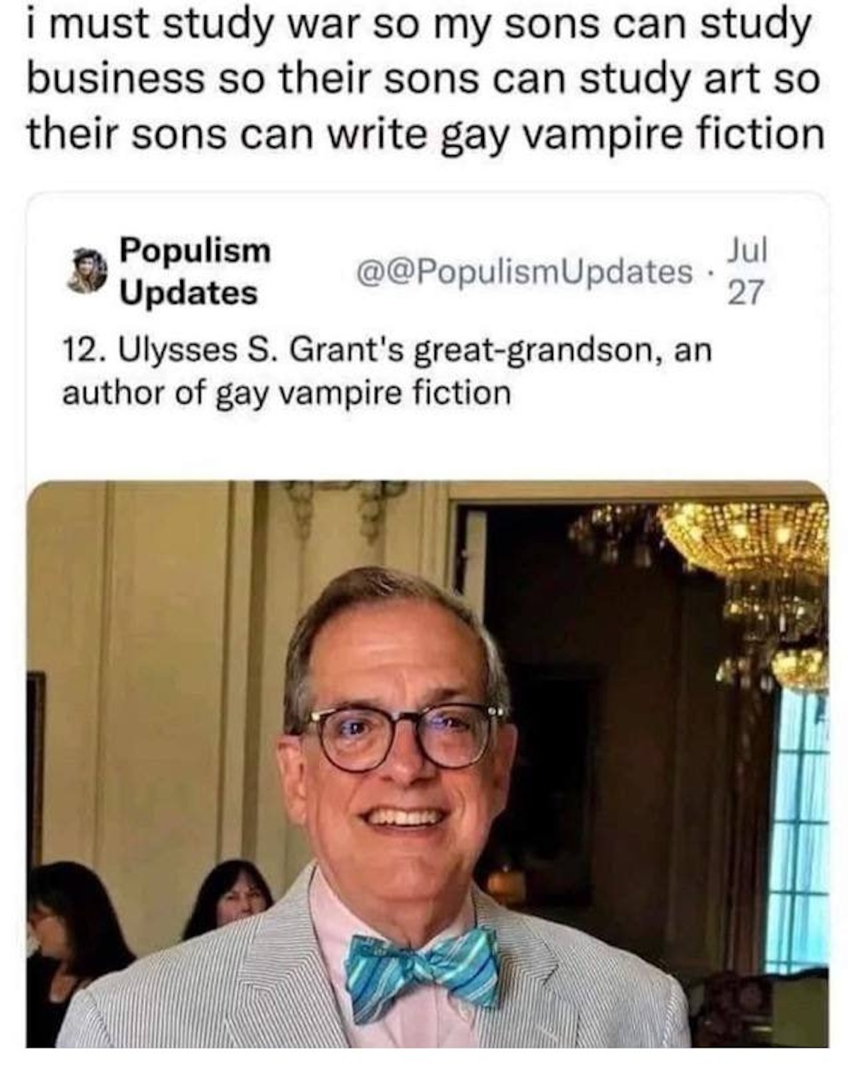Click the Populism Updates profile avatar

pos(88,271)
